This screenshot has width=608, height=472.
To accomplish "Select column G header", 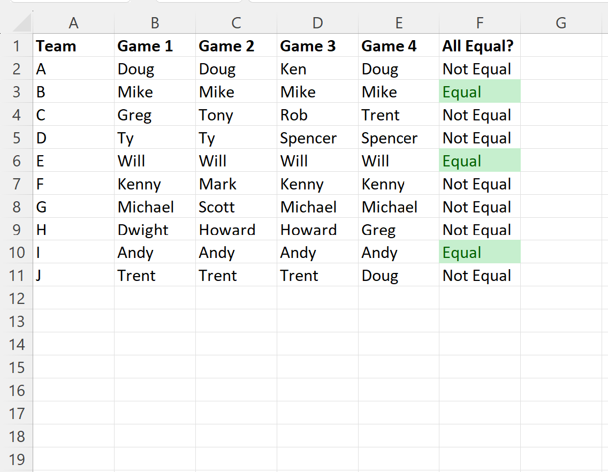I will 561,23.
